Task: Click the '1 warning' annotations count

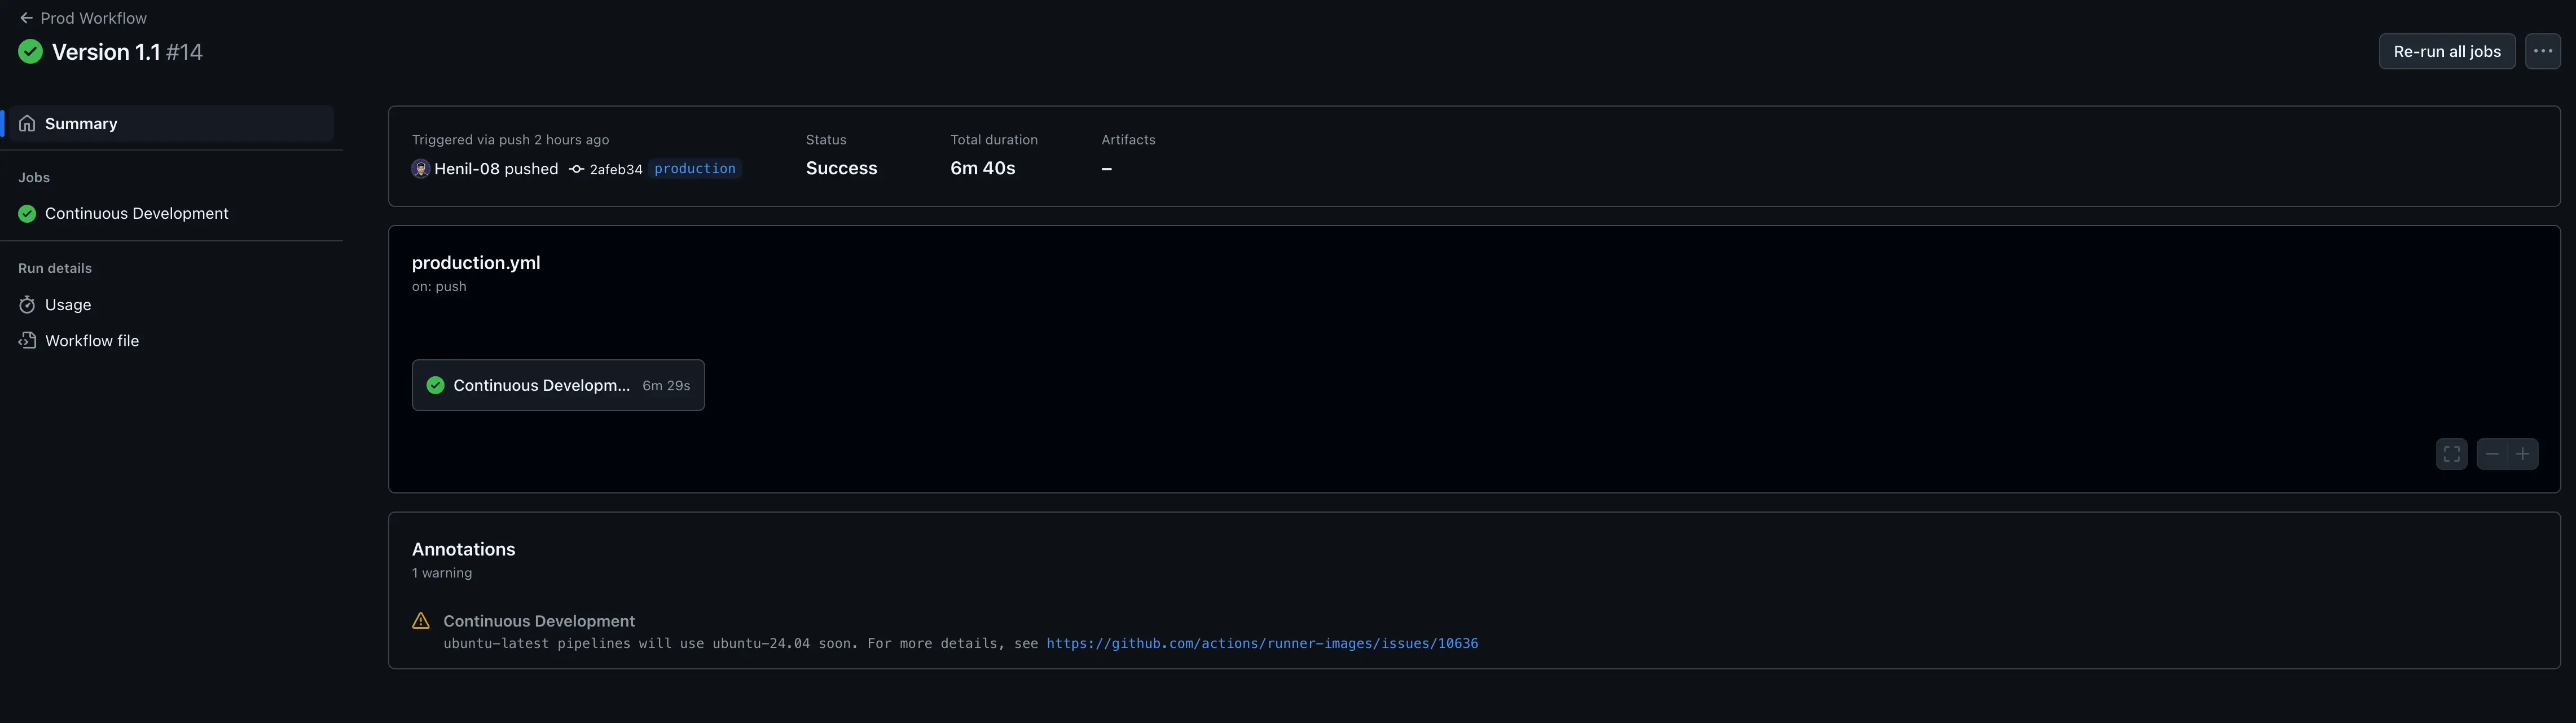Action: [x=442, y=574]
